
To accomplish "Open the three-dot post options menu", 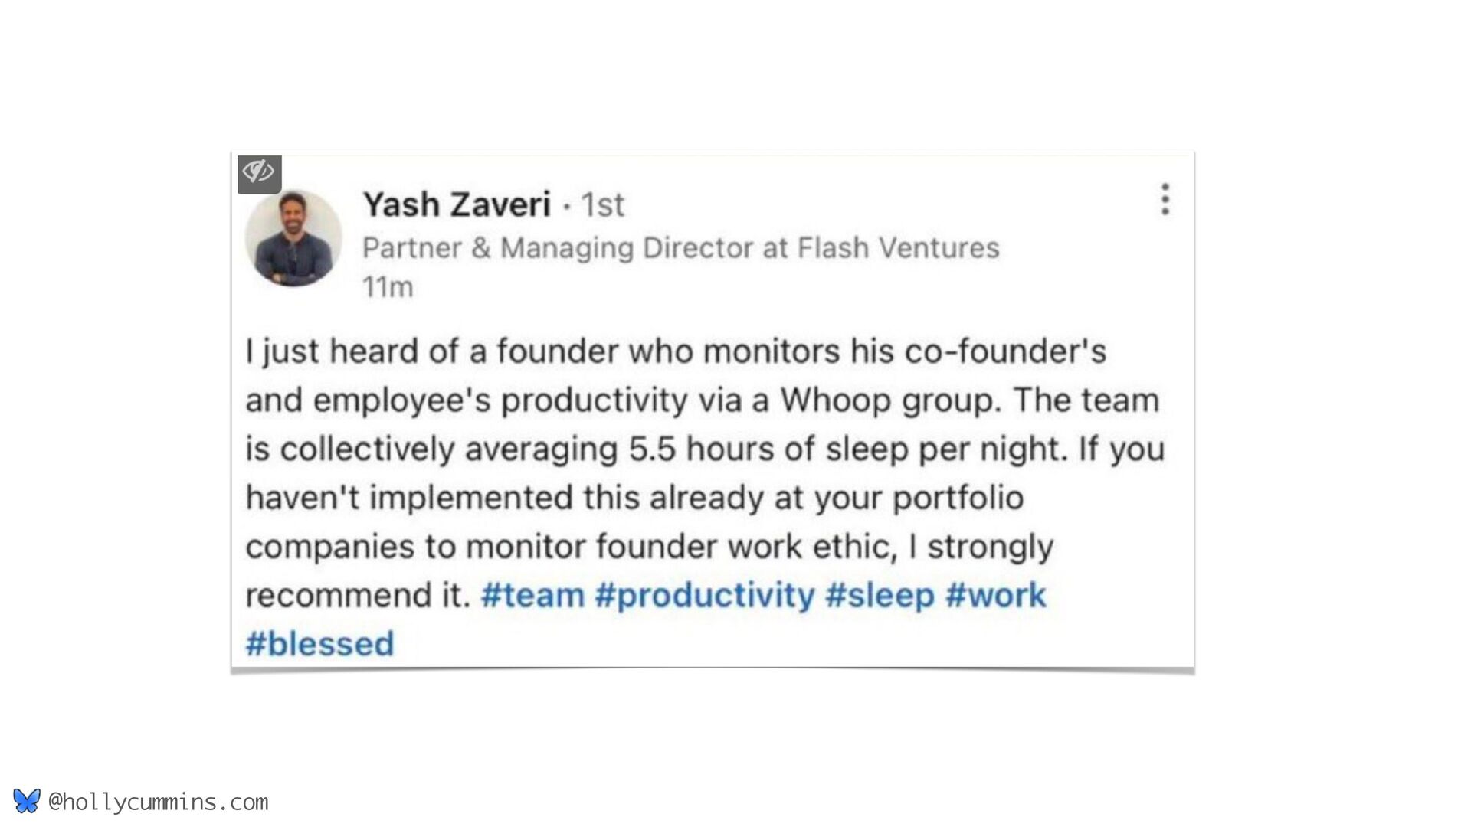I will pos(1165,199).
